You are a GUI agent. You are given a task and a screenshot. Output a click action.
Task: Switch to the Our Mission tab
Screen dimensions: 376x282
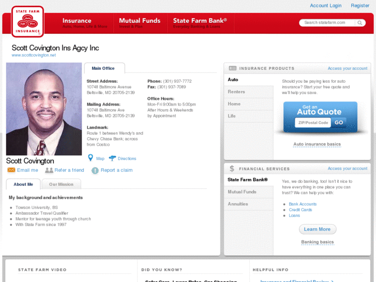[61, 184]
